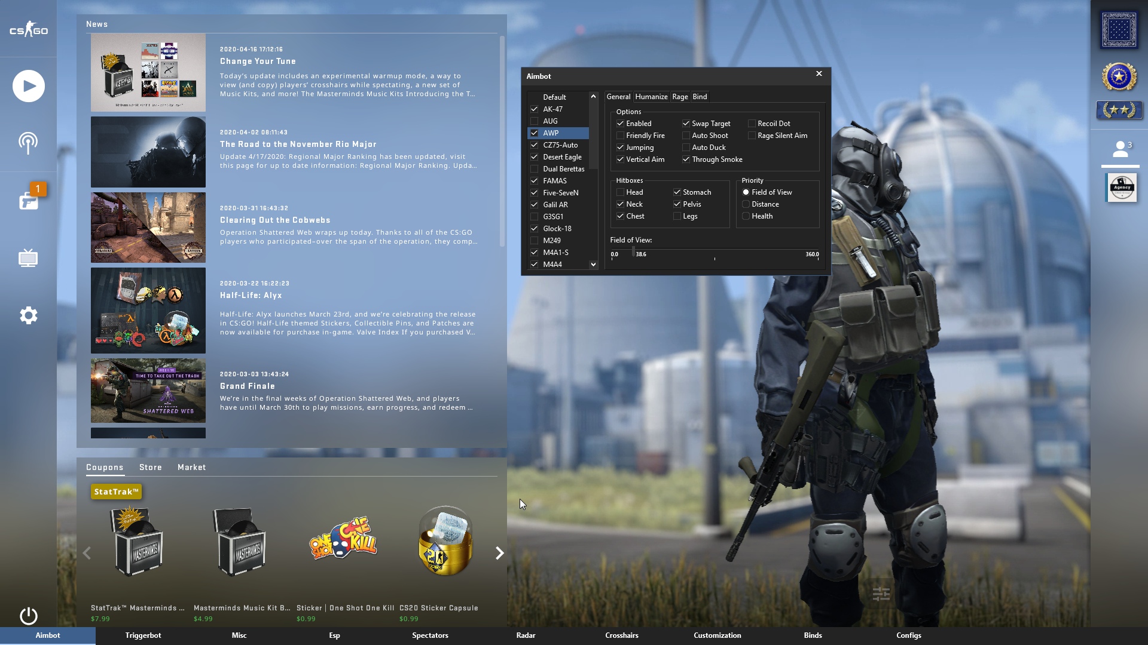The image size is (1148, 645).
Task: Open the player avatar profile
Action: point(1119,29)
